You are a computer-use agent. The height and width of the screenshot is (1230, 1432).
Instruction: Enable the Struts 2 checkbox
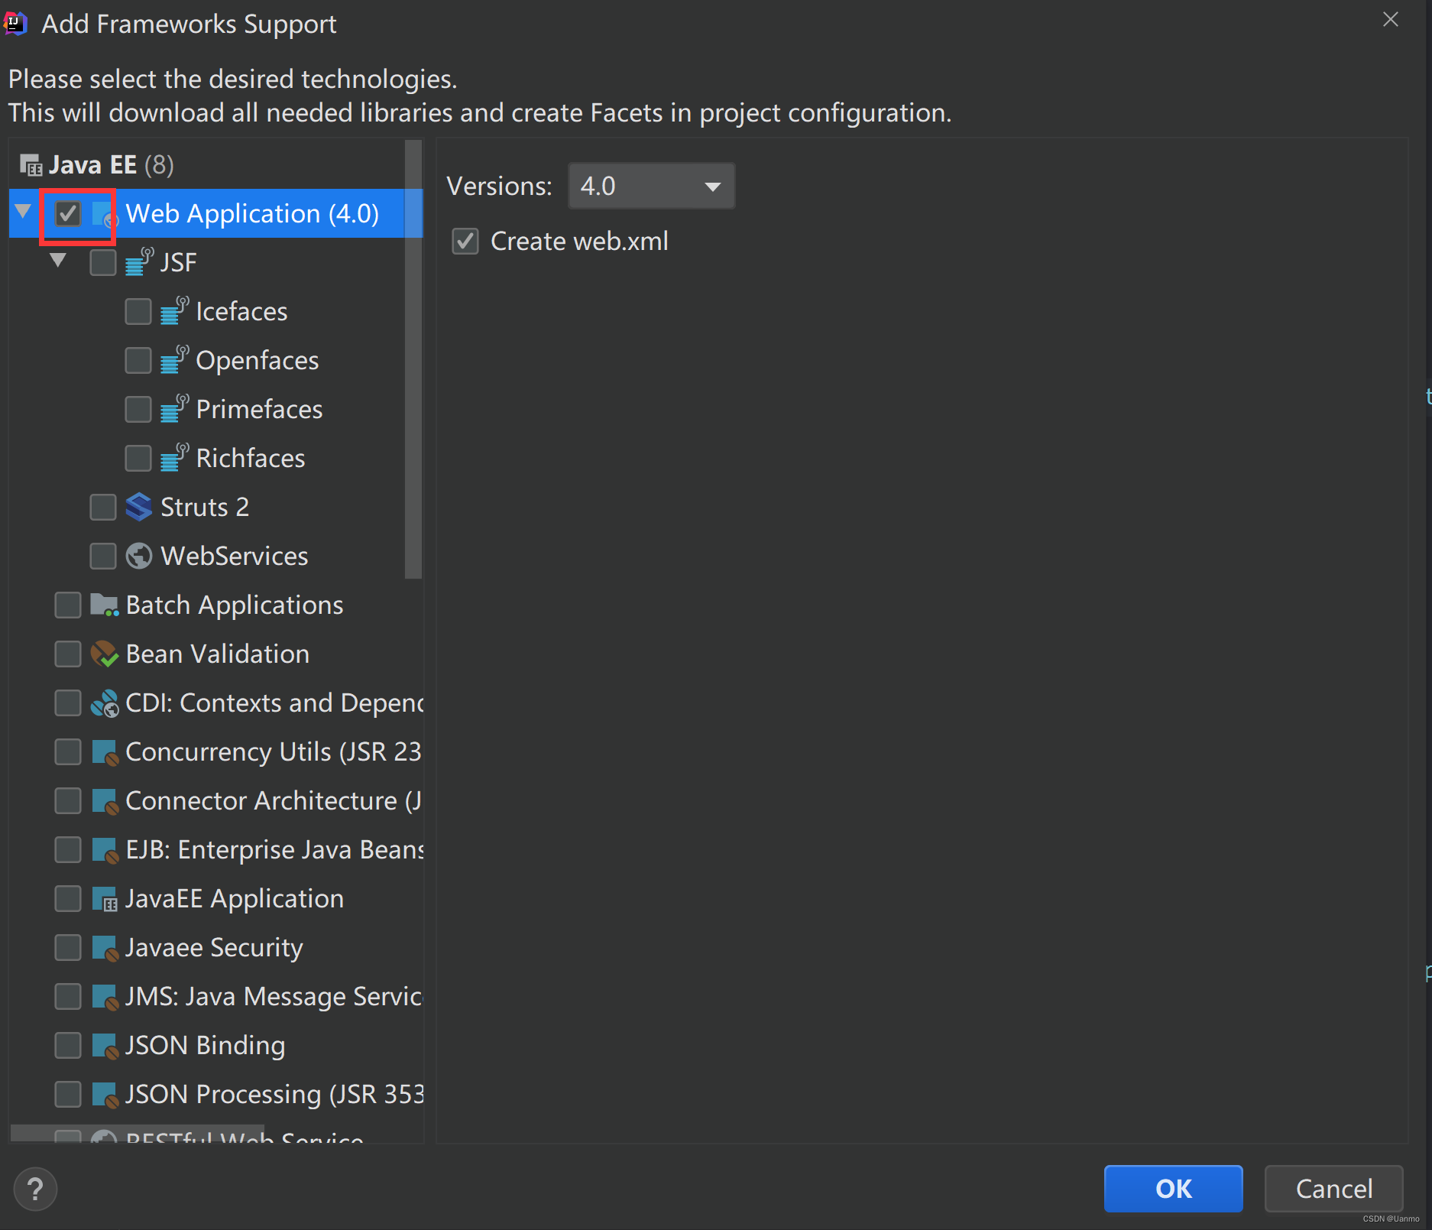(103, 507)
